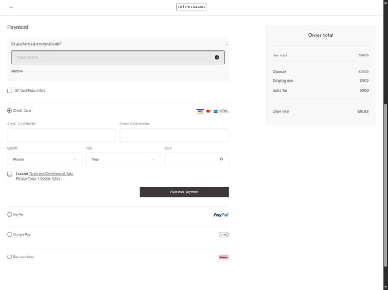Image resolution: width=388 pixels, height=290 pixels.
Task: Select the Pay over time option
Action: 10,257
